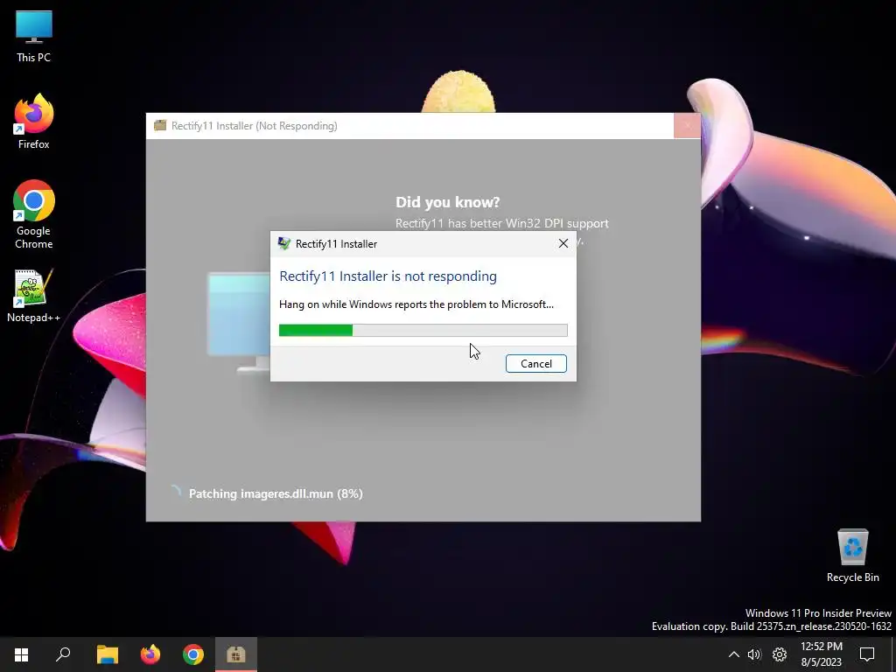Viewport: 896px width, 672px height.
Task: Click the green reporting progress bar
Action: coord(423,330)
